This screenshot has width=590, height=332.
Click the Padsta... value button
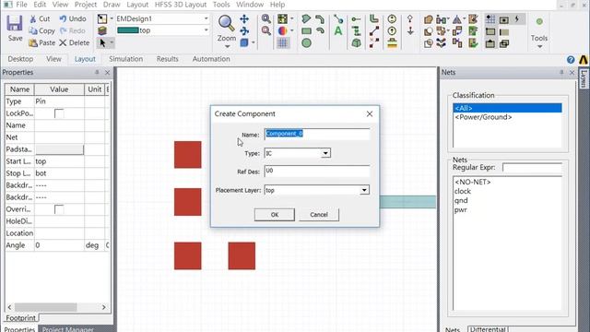59,149
